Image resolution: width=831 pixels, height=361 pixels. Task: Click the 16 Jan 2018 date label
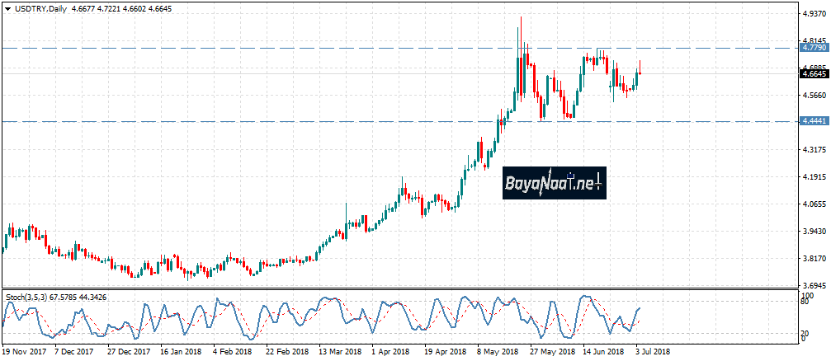tap(182, 350)
